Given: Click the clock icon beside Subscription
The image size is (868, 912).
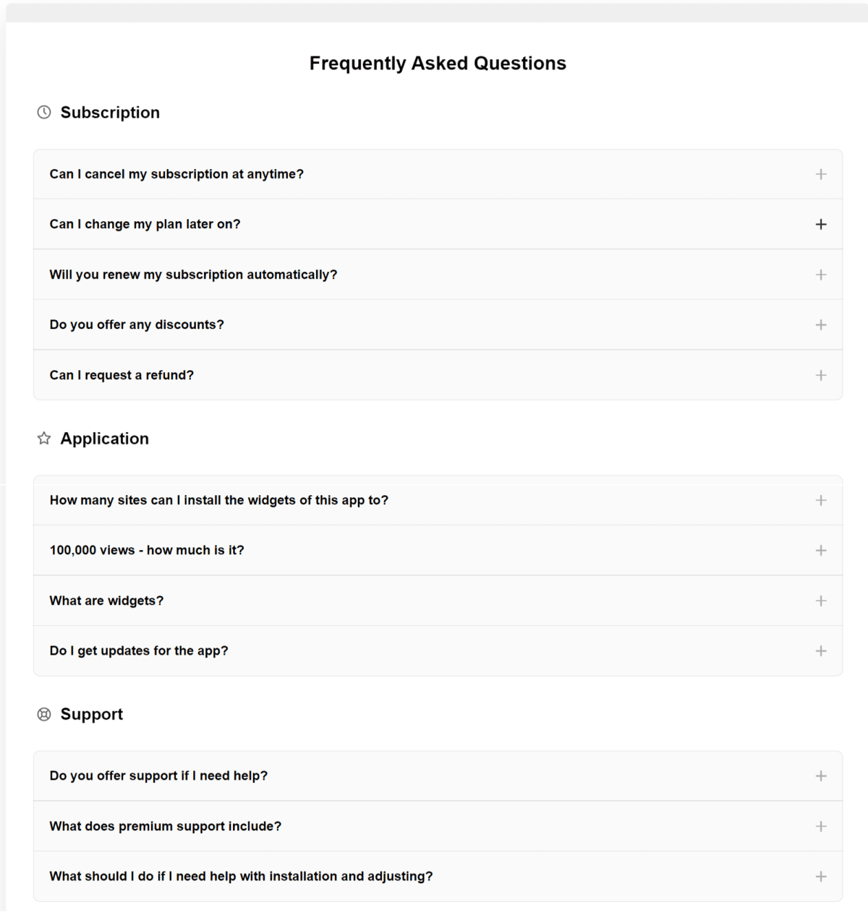Looking at the screenshot, I should [x=44, y=112].
